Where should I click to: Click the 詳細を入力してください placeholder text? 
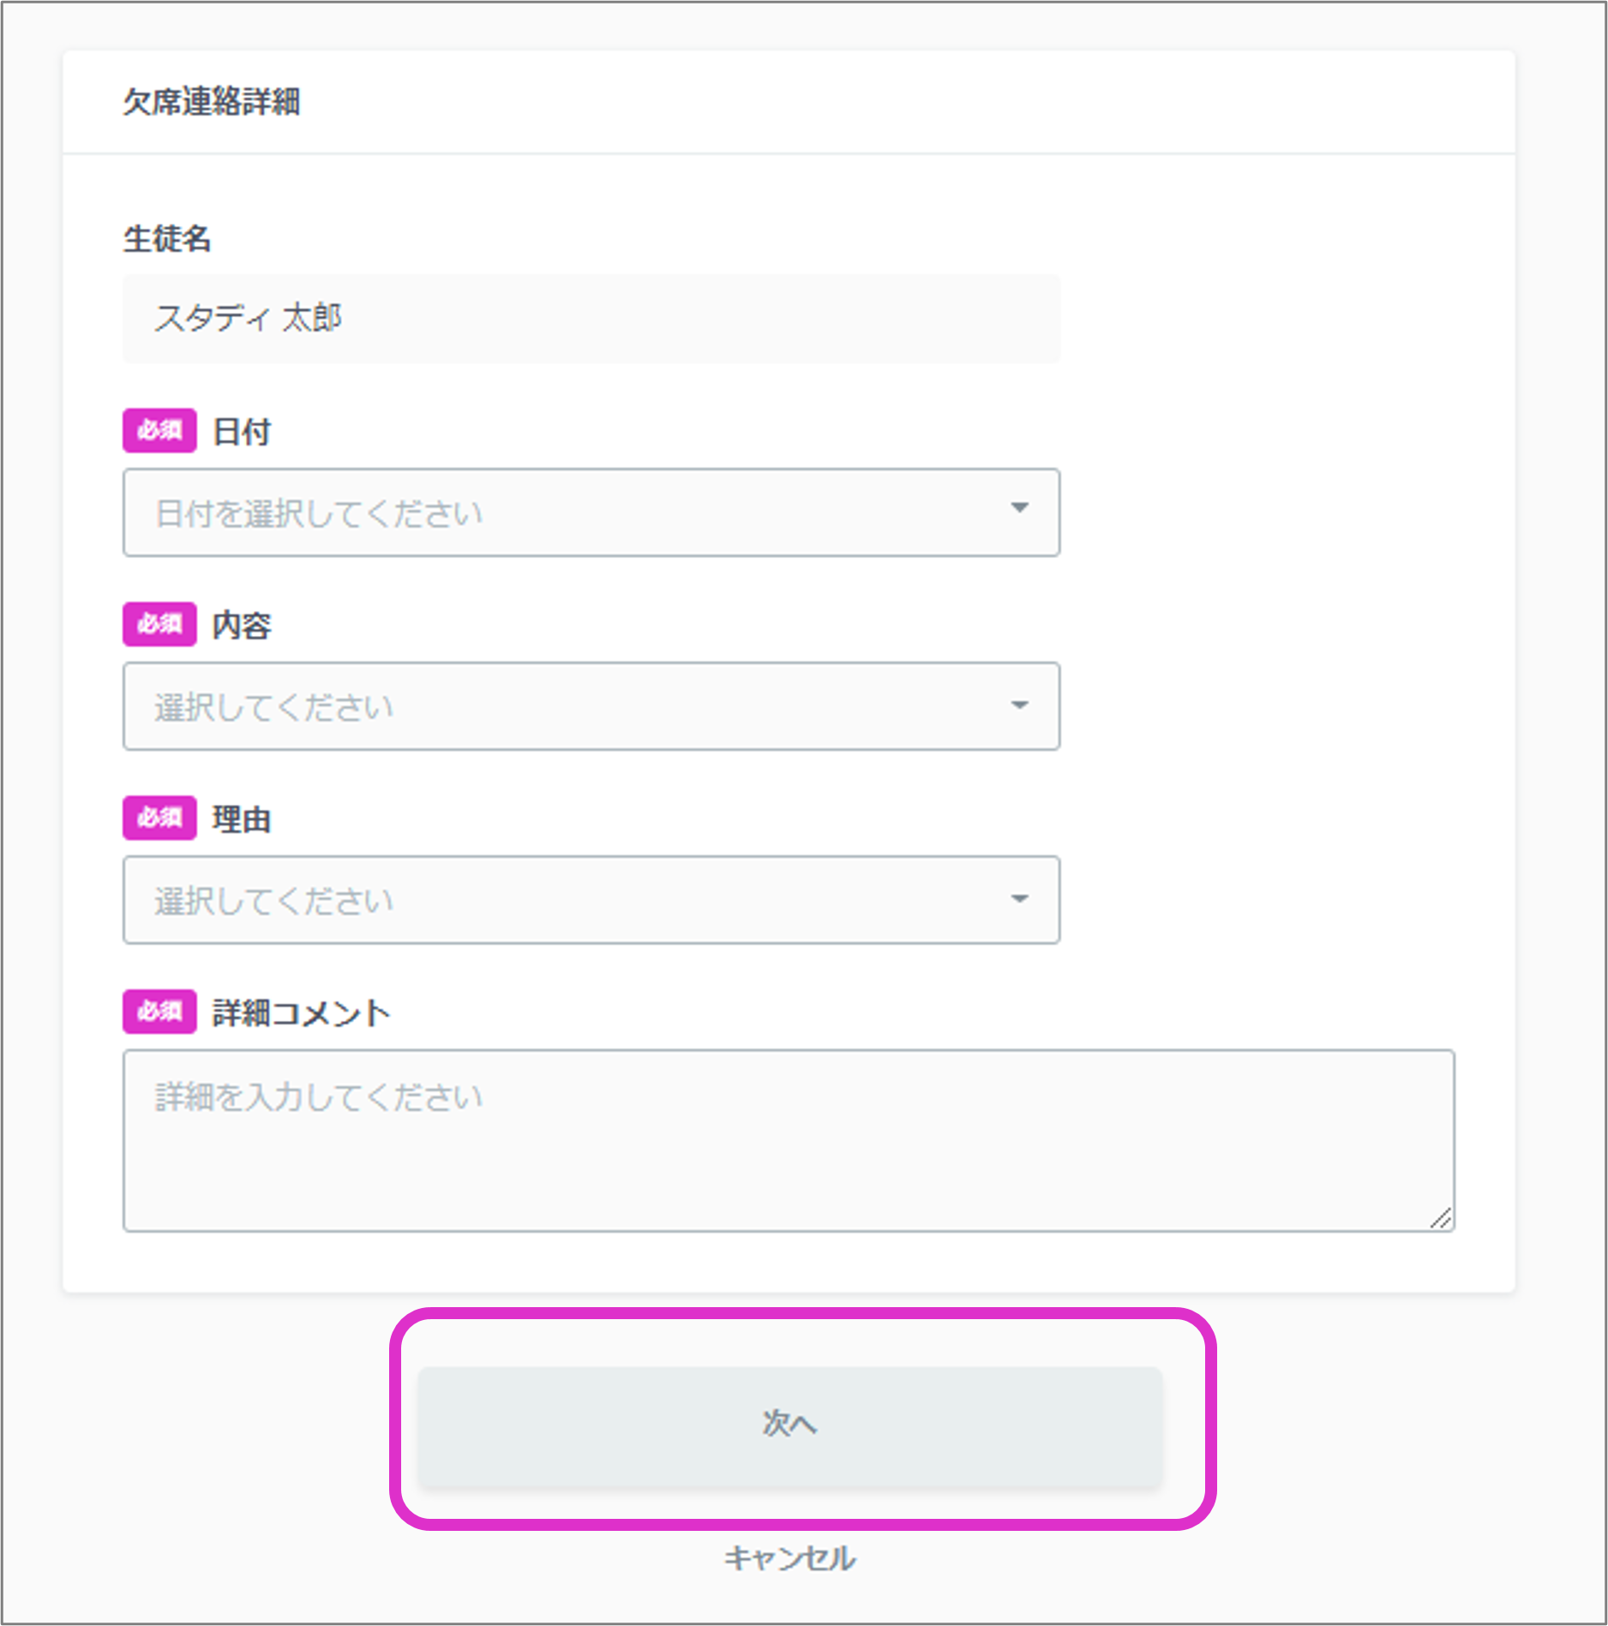[317, 1095]
